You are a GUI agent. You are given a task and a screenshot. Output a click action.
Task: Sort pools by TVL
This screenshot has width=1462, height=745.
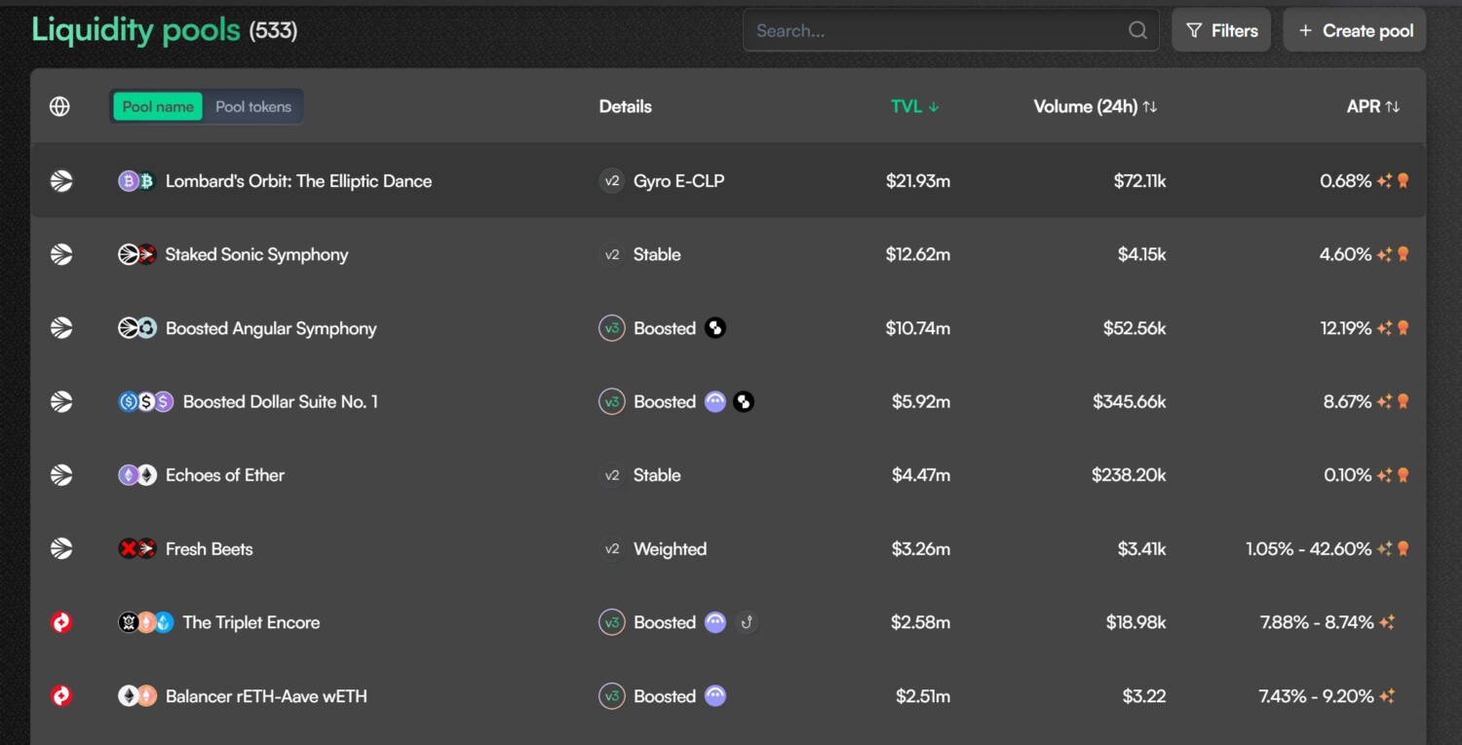[914, 107]
